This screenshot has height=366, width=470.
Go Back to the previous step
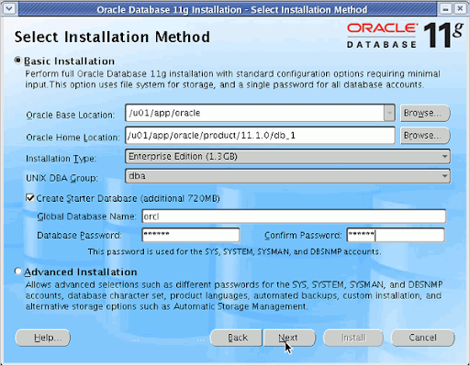(x=236, y=338)
